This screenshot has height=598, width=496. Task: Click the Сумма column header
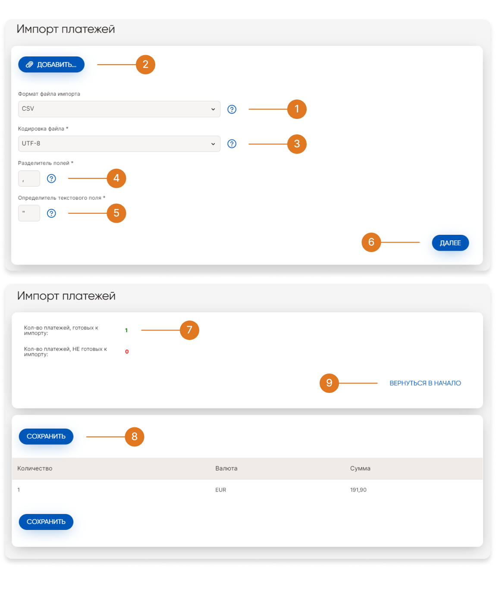tap(360, 468)
